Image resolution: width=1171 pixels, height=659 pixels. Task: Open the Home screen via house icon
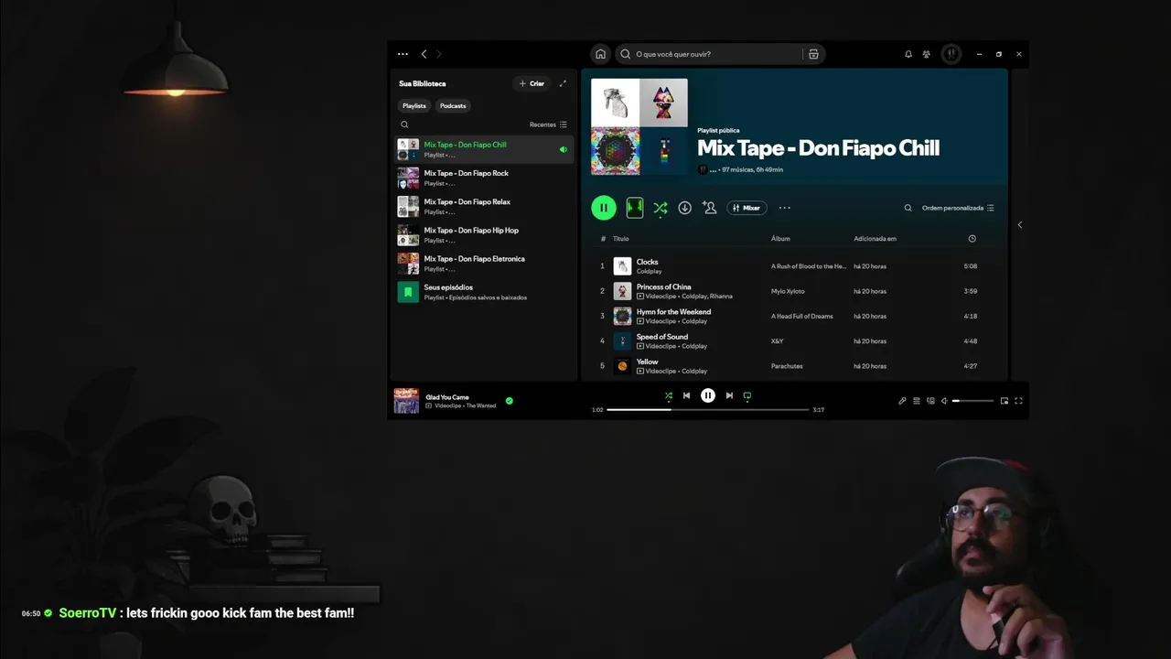click(x=600, y=54)
